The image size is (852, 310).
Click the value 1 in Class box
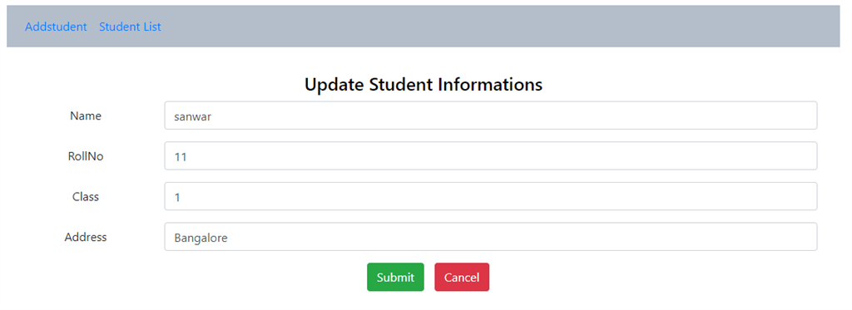(177, 198)
